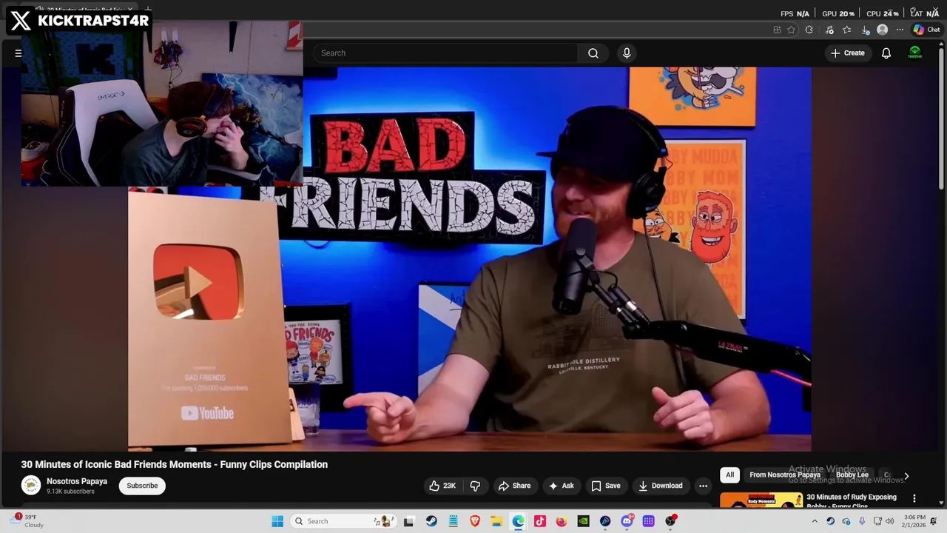Open Brave browser from the taskbar
This screenshot has width=947, height=533.
point(475,521)
